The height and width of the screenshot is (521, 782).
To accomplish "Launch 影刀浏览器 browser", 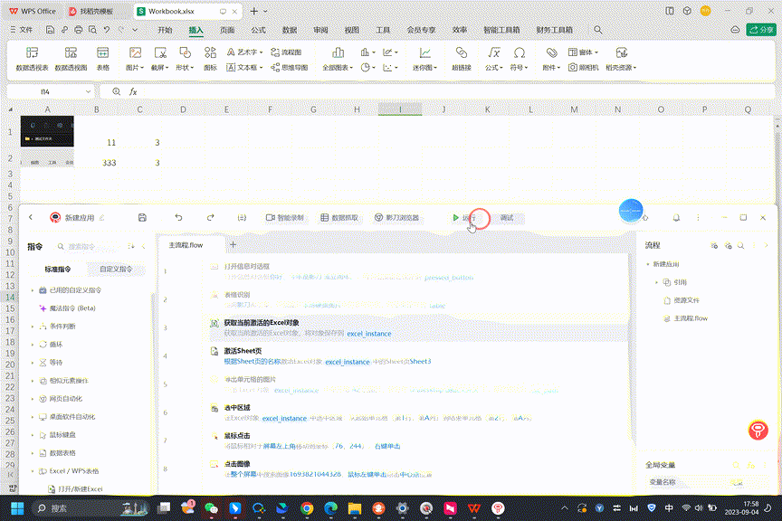I will [x=396, y=218].
